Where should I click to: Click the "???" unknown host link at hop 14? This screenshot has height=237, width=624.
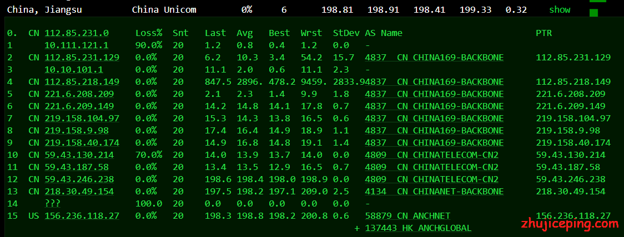53,204
